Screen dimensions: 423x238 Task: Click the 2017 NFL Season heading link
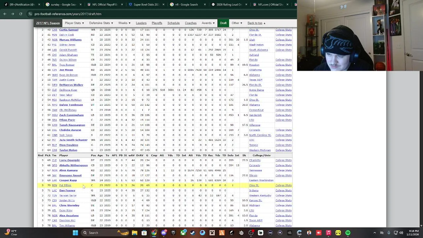(48, 23)
